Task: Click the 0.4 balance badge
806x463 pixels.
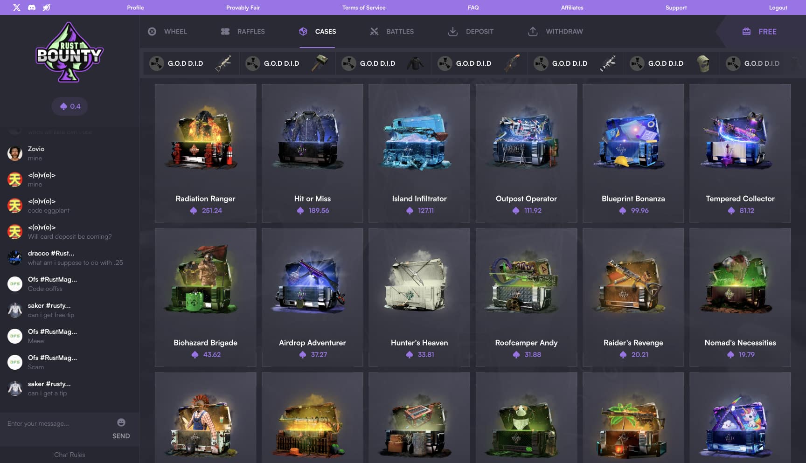Action: tap(69, 106)
